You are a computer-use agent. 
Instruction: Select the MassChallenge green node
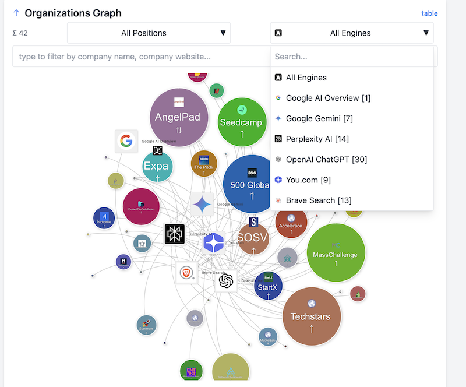336,253
